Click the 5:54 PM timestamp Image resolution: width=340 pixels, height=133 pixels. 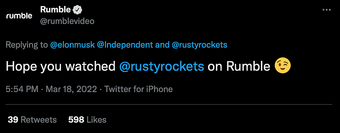22,89
